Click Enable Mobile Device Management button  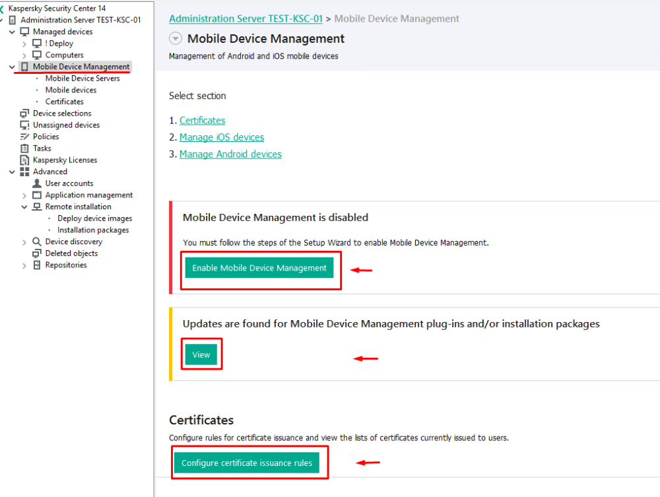259,268
